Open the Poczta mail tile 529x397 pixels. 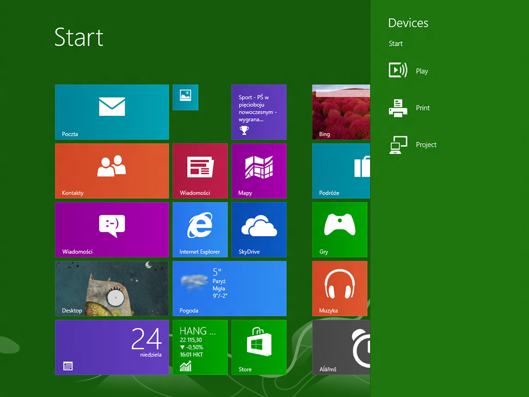click(x=112, y=112)
